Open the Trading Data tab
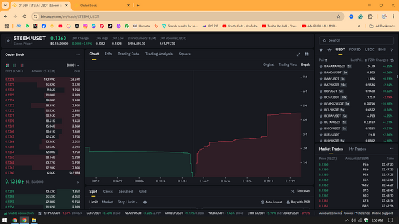399x224 pixels. coord(128,54)
